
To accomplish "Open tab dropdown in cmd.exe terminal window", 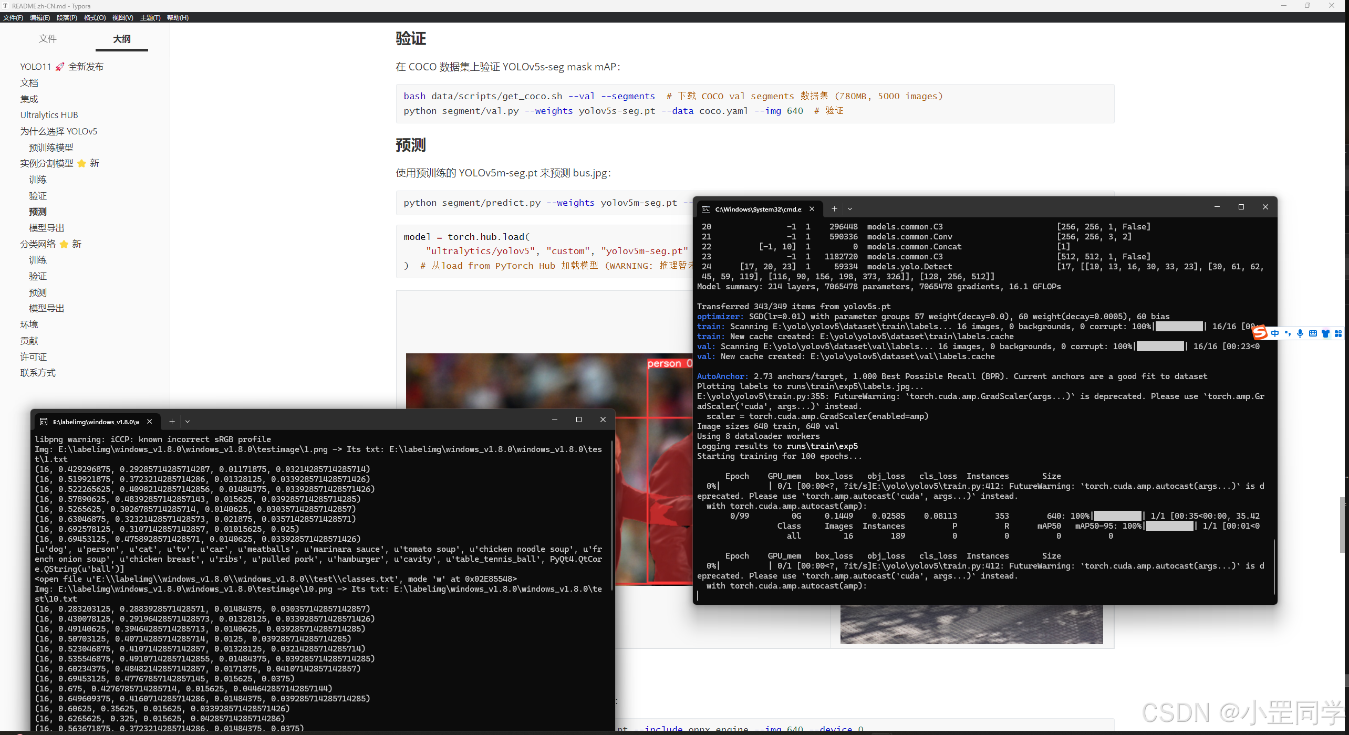I will (x=850, y=208).
